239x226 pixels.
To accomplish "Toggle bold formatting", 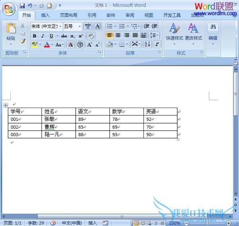I will 34,36.
